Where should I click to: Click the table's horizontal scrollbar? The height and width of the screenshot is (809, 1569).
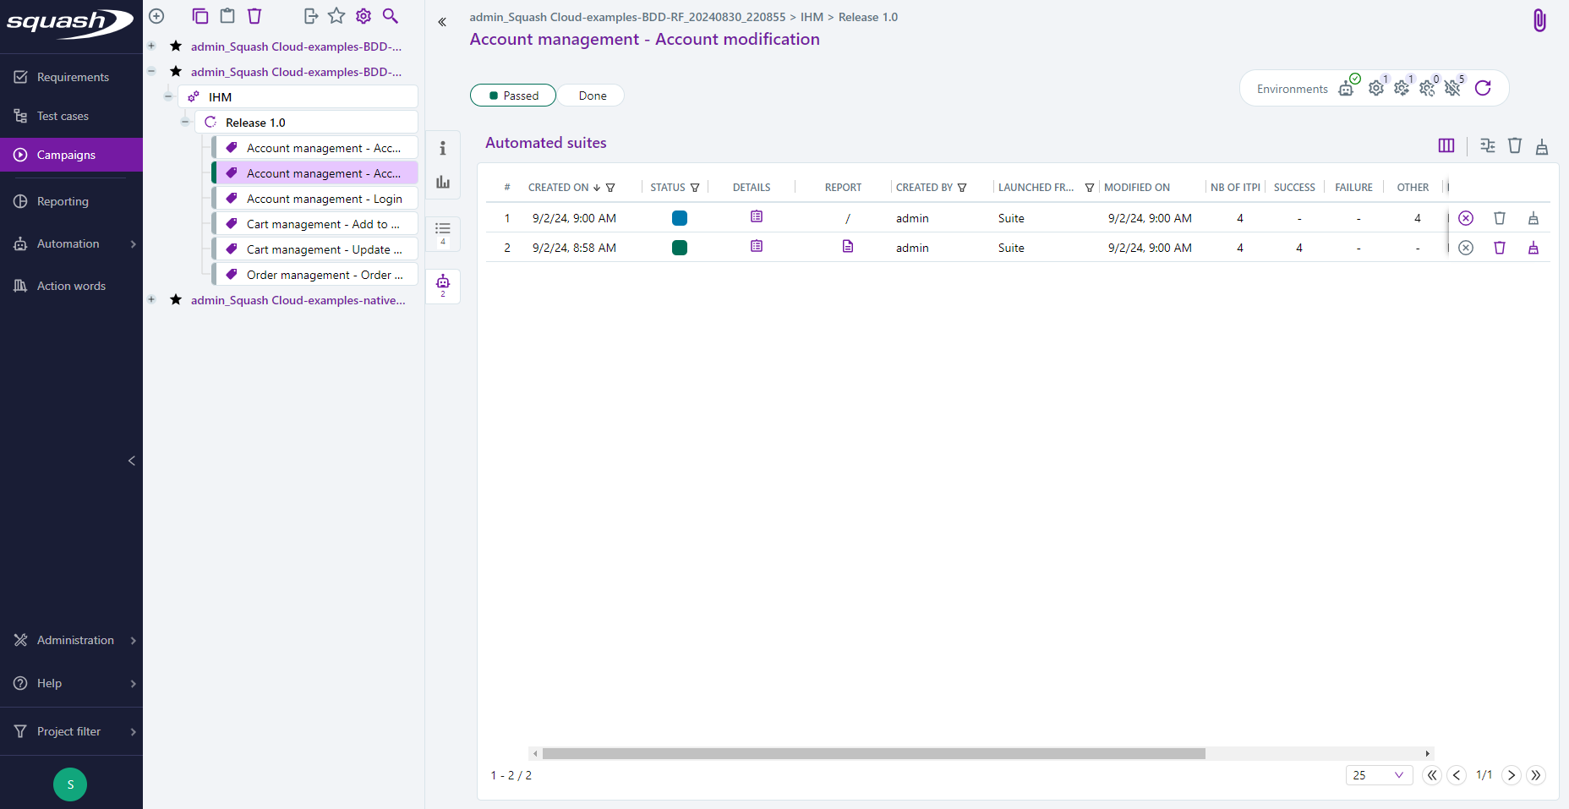(871, 752)
